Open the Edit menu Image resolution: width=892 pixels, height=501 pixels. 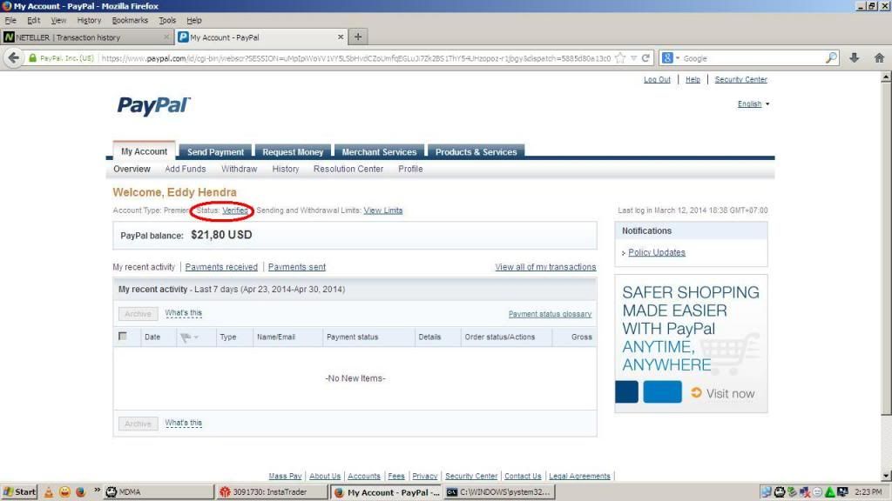point(34,21)
